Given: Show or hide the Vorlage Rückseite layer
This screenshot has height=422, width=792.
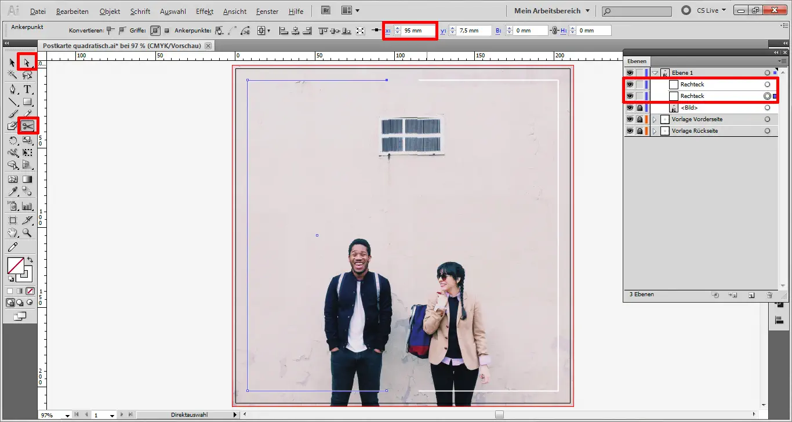Looking at the screenshot, I should click(x=630, y=130).
